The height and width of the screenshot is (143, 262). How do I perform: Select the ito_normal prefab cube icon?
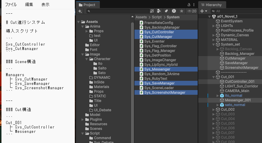[222, 96]
